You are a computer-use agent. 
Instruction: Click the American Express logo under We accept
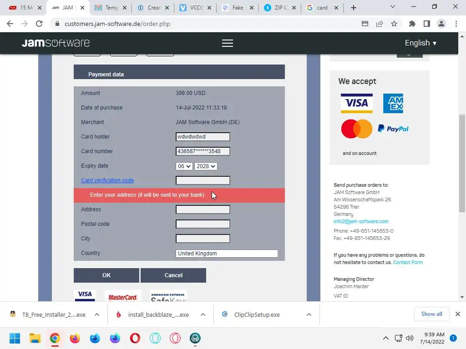point(393,103)
